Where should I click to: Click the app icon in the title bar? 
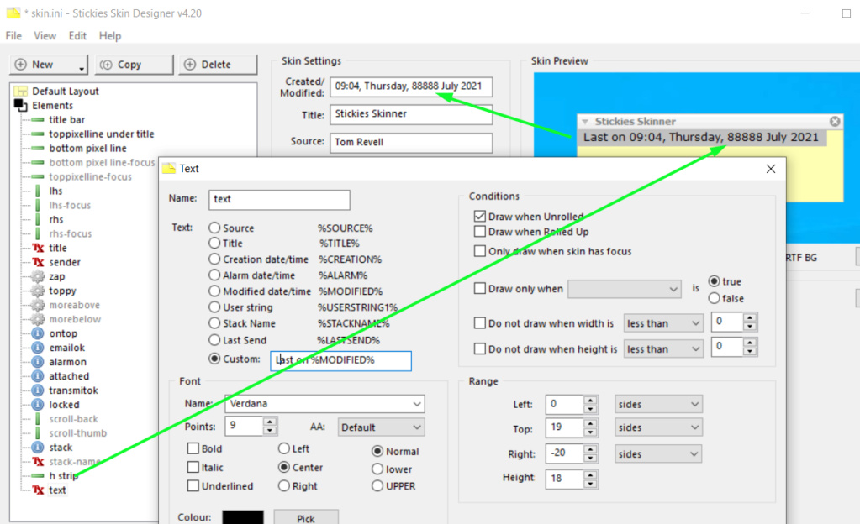tap(13, 13)
